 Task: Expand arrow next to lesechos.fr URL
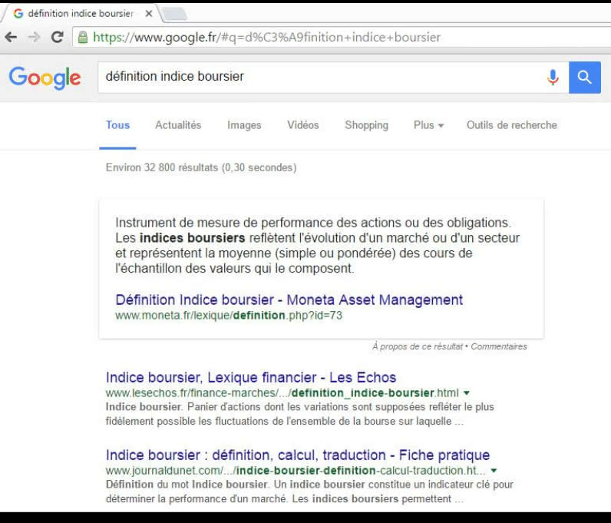(x=467, y=393)
